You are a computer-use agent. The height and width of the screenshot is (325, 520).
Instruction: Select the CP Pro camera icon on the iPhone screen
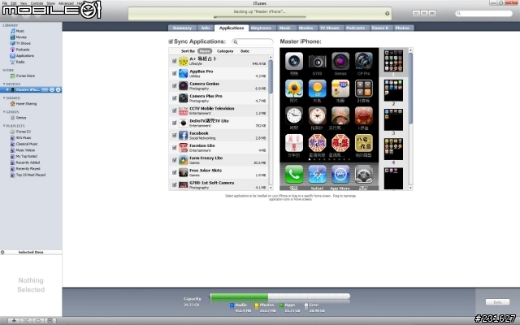(363, 61)
